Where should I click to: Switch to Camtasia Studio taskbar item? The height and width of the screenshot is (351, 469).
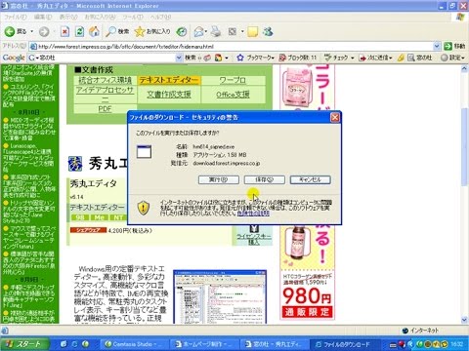(135, 344)
